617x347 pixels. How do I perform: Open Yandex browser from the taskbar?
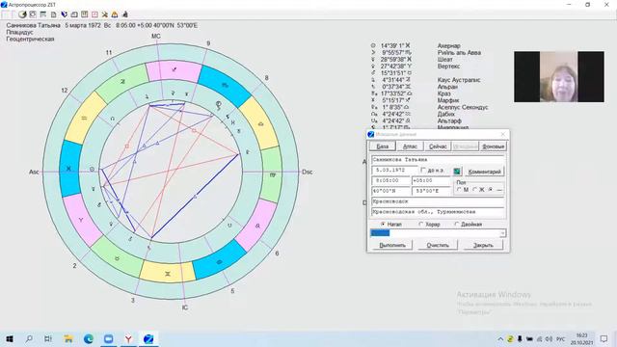click(x=128, y=338)
